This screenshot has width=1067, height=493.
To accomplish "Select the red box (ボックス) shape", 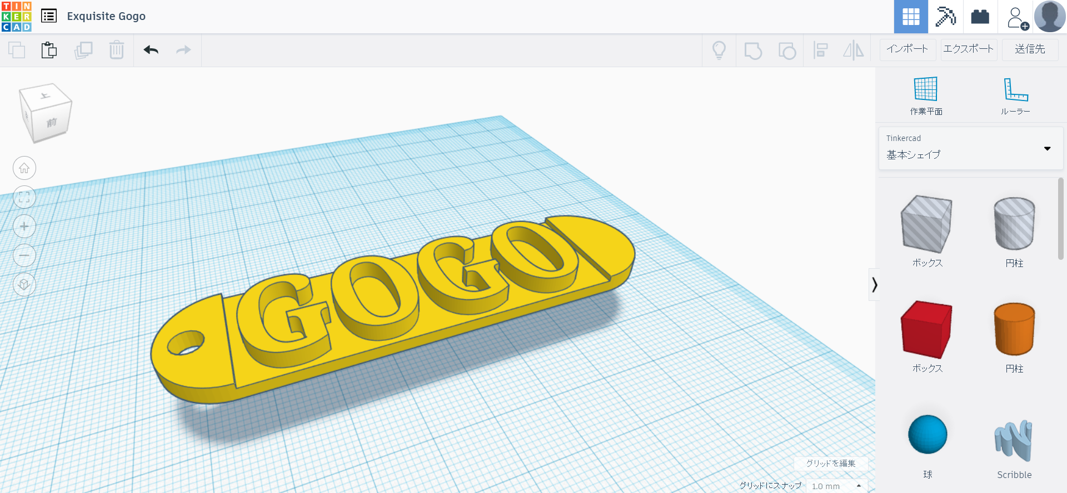I will point(926,330).
